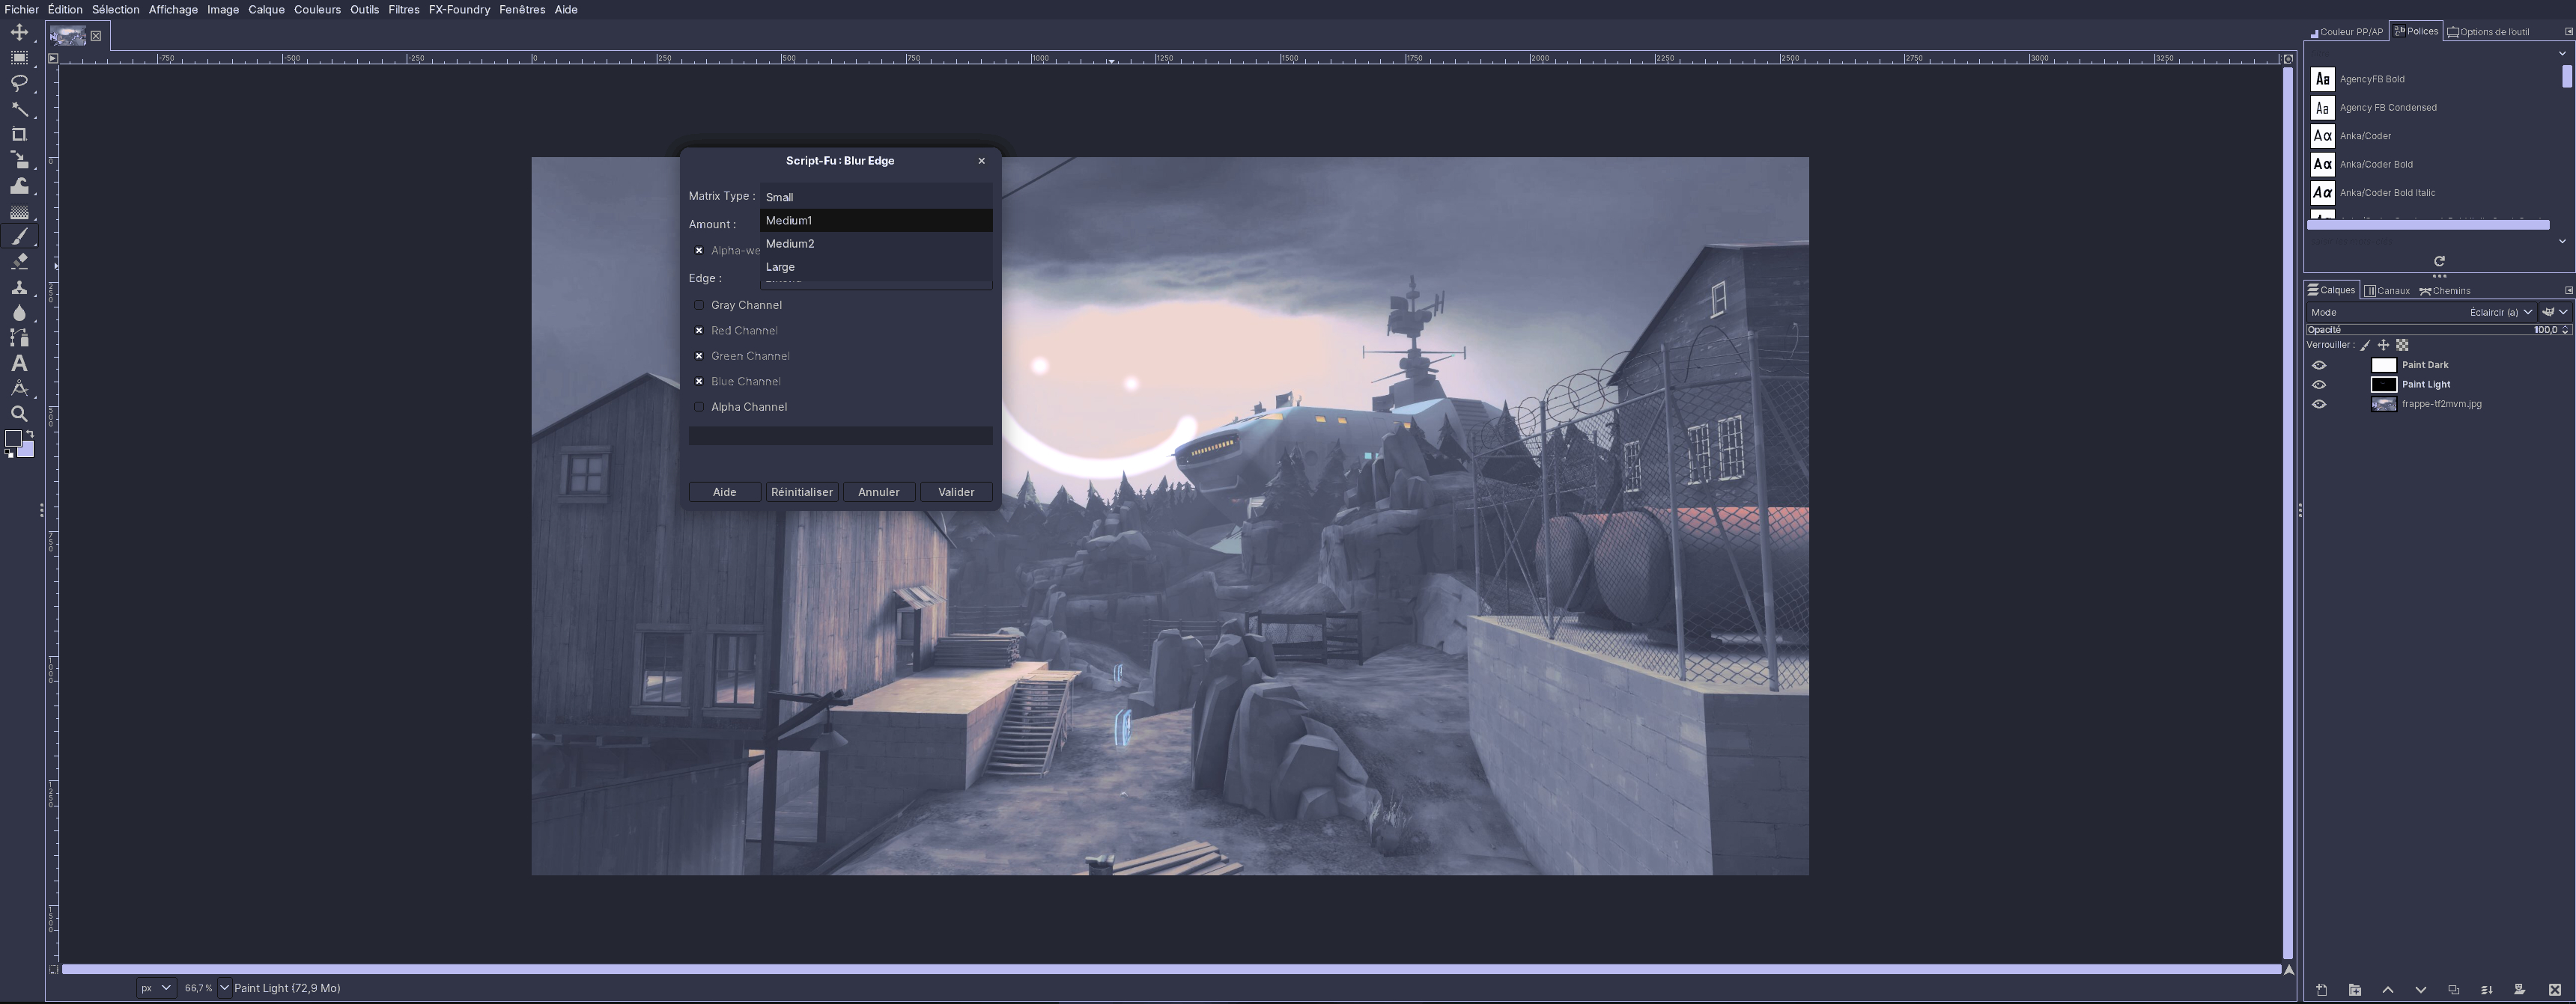
Task: Select the Rectangle Select tool
Action: coord(18,58)
